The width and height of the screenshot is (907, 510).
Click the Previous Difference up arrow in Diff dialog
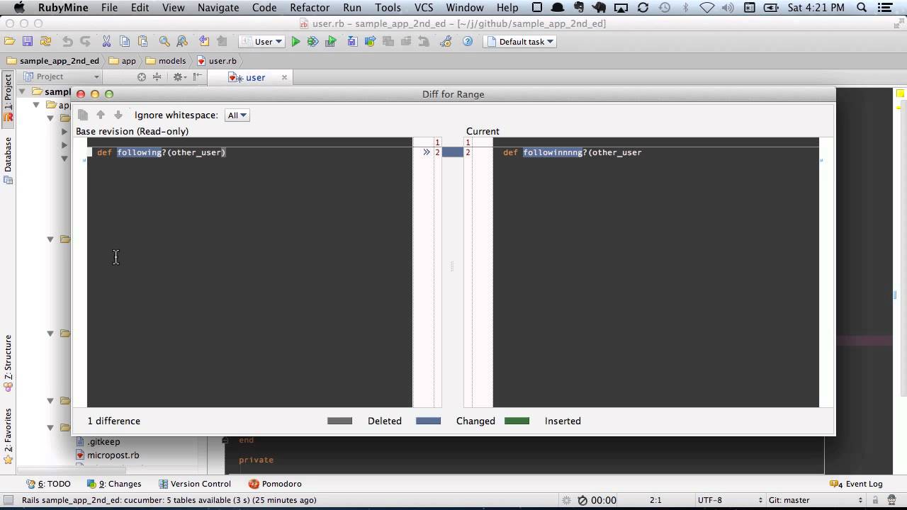coord(101,115)
